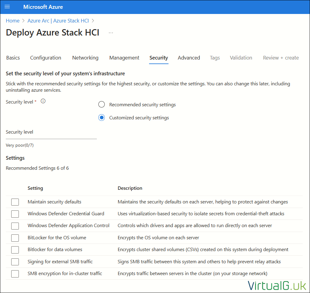This screenshot has height=293, width=310.
Task: Open the Review + create tab
Action: [x=281, y=58]
